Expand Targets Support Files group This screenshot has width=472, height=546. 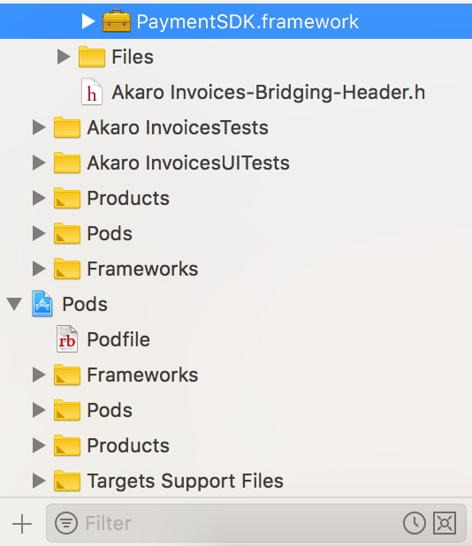39,481
